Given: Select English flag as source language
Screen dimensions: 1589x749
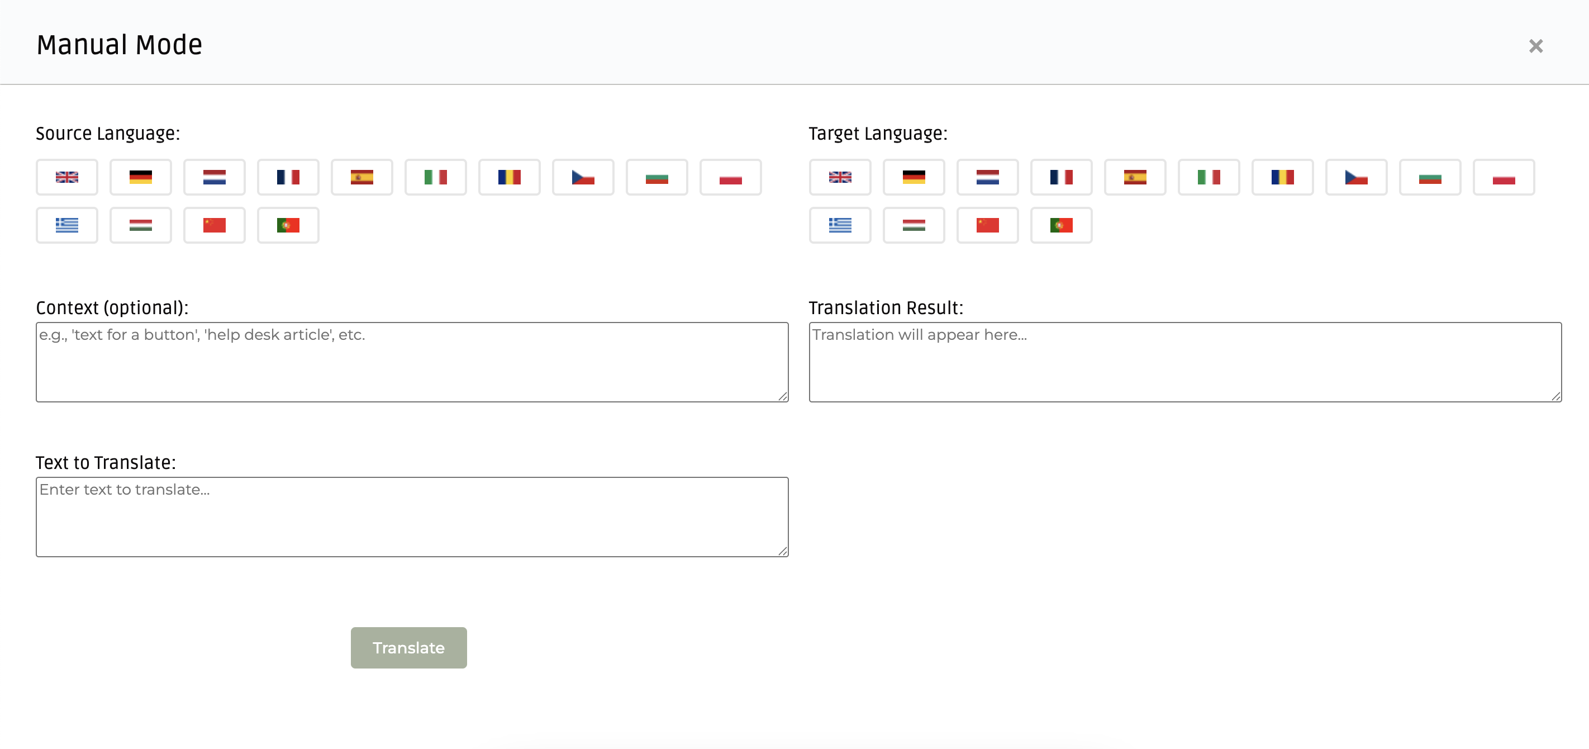Looking at the screenshot, I should click(66, 177).
